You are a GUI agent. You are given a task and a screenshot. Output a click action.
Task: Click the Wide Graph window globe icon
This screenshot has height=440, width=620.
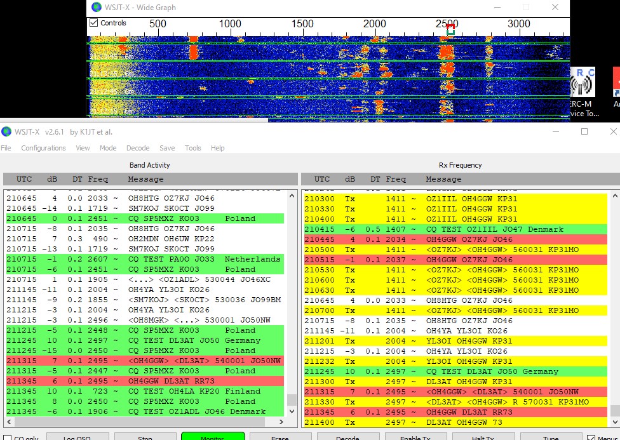[x=97, y=7]
